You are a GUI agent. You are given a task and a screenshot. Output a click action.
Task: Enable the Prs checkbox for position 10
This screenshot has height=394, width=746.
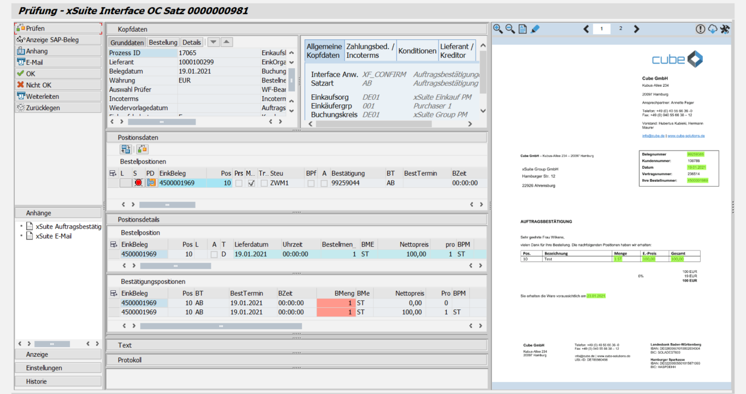239,183
